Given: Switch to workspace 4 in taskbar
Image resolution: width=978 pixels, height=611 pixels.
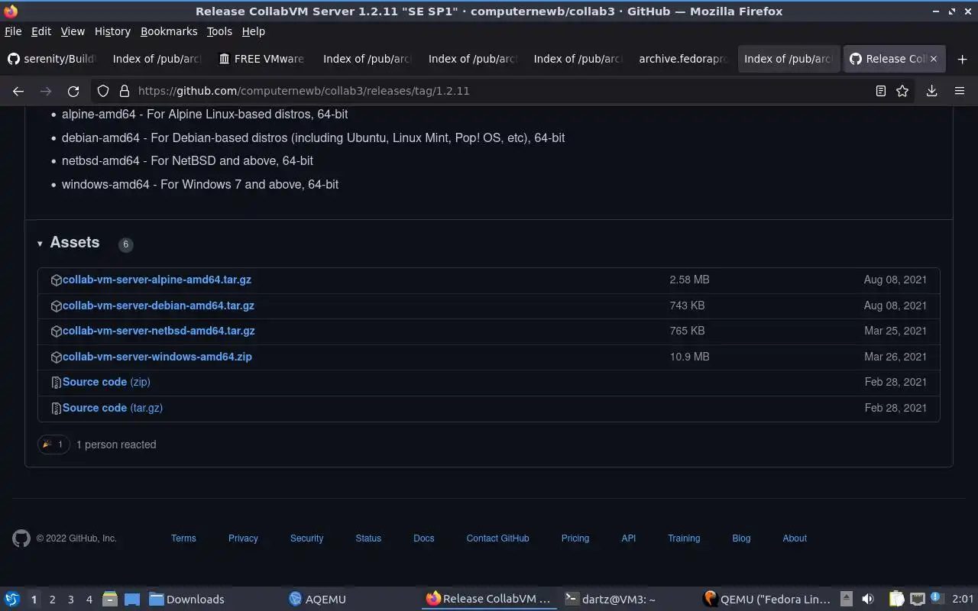Looking at the screenshot, I should [89, 600].
